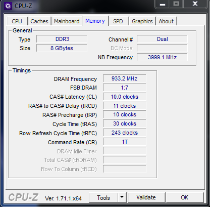Click the tRCD value 11 clocks
Screen dimensions: 210x207
click(125, 106)
